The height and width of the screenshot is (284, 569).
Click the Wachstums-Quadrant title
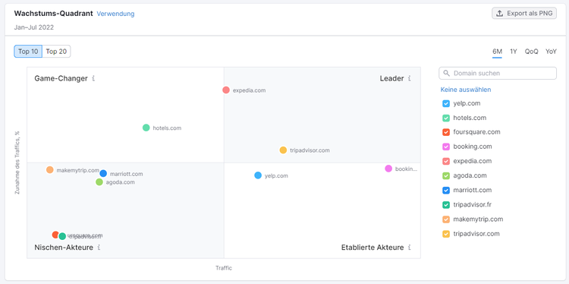tap(53, 14)
